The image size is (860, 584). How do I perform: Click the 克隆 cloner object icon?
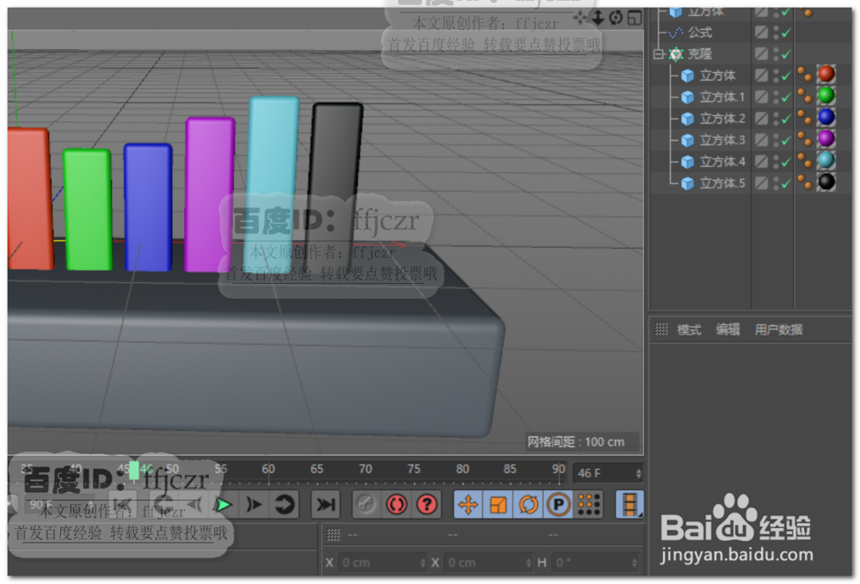[x=676, y=53]
